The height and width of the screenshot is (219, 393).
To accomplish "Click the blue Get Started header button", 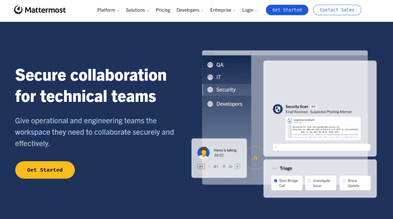I will [x=287, y=10].
